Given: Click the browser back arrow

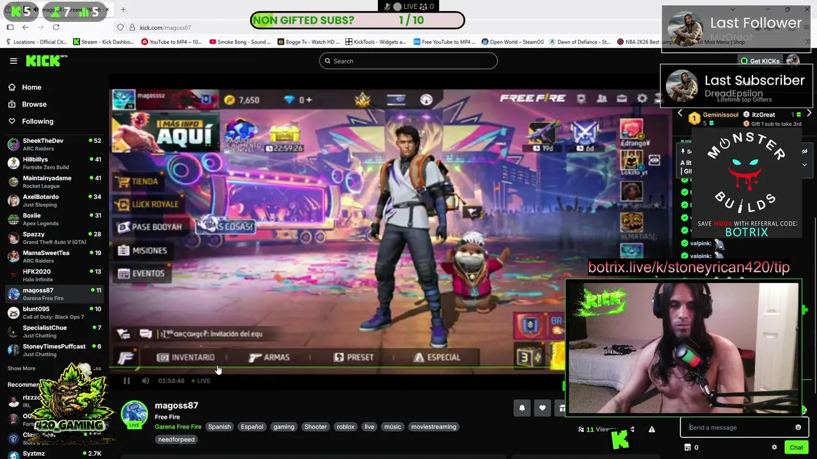Looking at the screenshot, I should tap(26, 27).
